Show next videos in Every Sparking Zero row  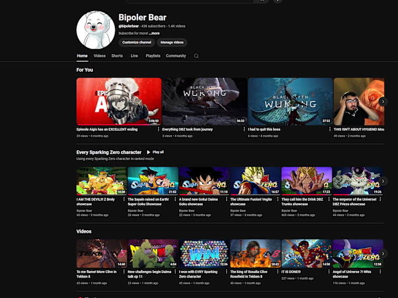click(x=383, y=181)
